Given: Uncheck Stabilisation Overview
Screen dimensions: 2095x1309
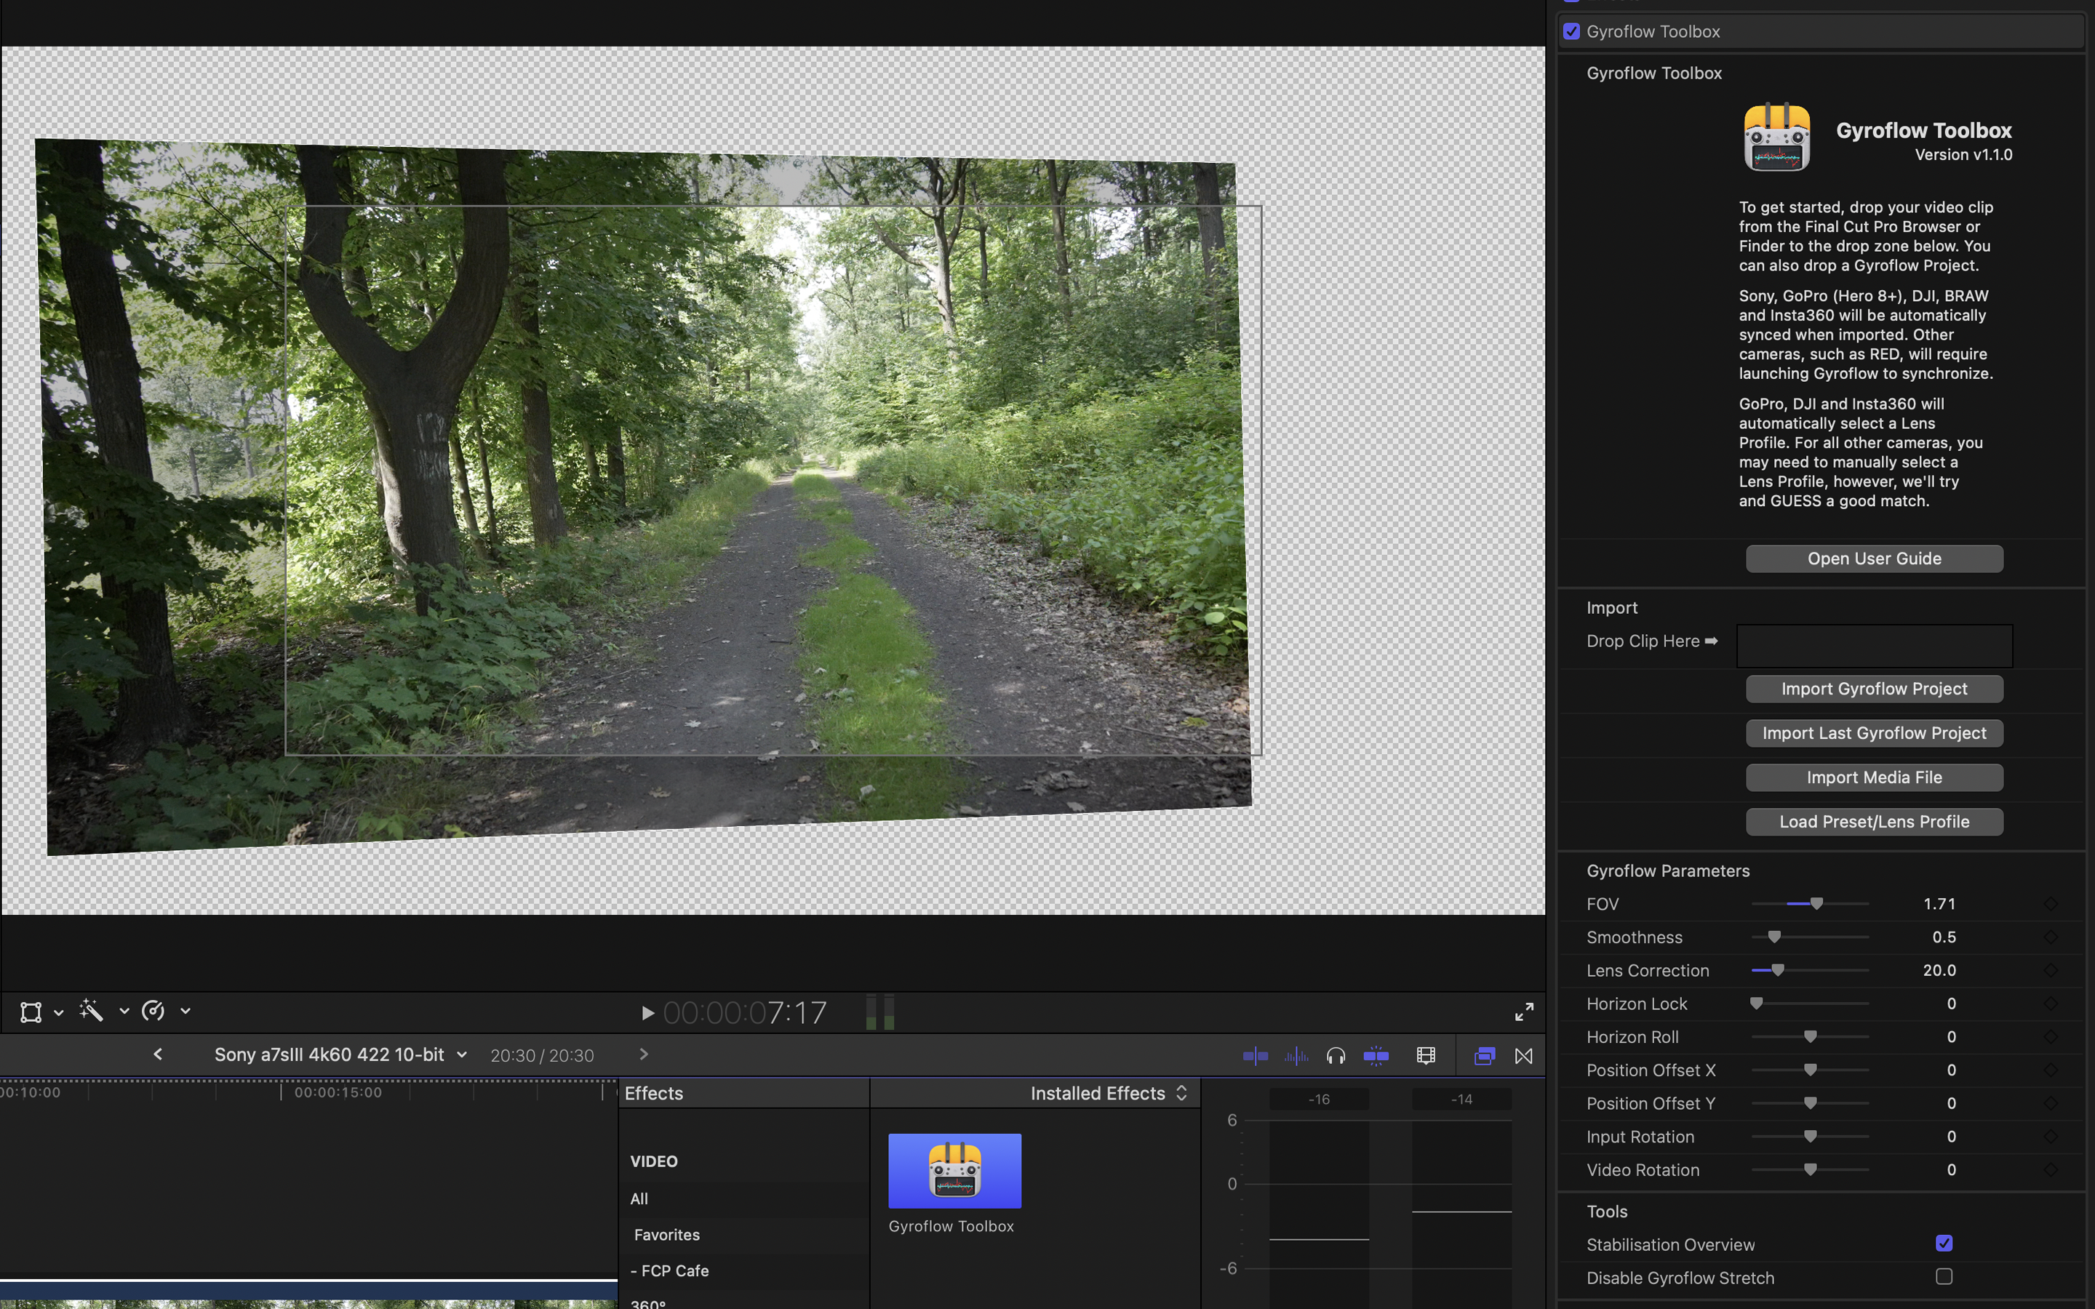Looking at the screenshot, I should click(1944, 1244).
